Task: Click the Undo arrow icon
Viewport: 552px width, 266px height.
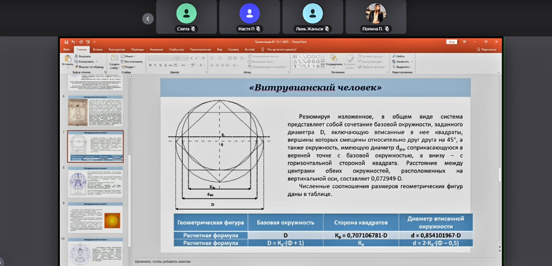Action: pos(73,42)
